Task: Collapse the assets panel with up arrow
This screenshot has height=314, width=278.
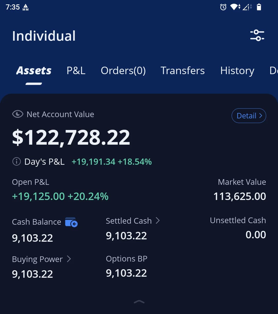Action: coord(139,302)
